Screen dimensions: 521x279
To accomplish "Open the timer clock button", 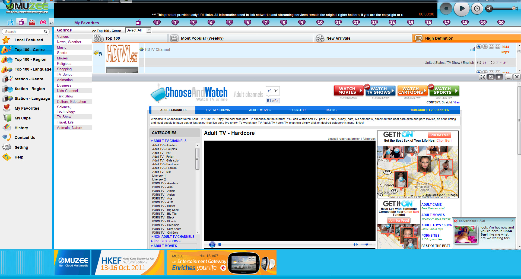I will (477, 9).
